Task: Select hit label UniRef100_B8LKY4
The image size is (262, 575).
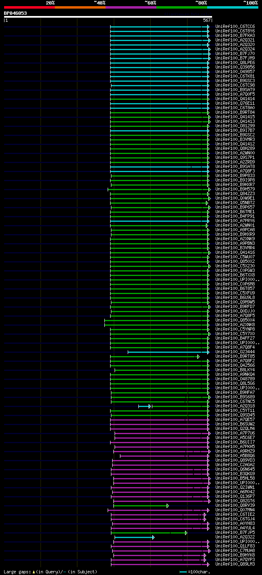Action: click(235, 370)
